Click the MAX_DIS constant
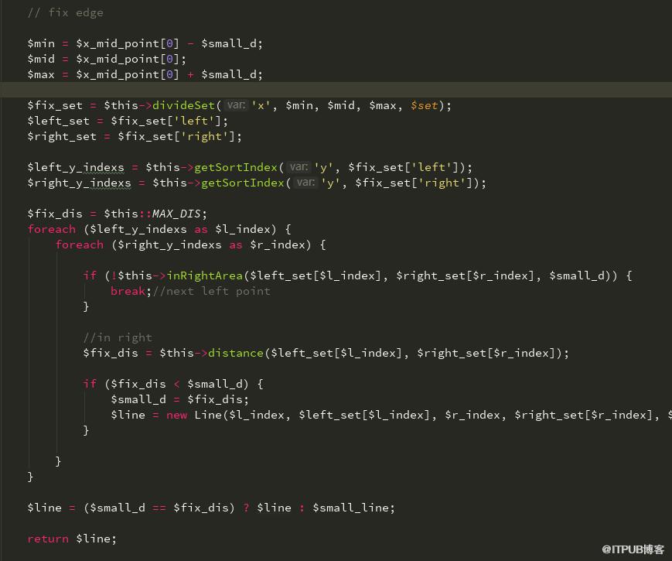This screenshot has height=561, width=672. point(176,214)
